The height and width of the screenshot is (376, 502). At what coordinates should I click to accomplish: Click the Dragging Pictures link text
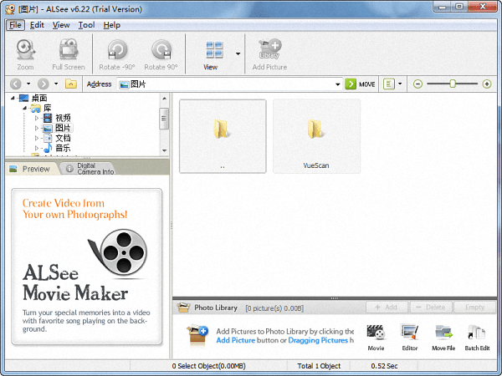click(x=318, y=340)
